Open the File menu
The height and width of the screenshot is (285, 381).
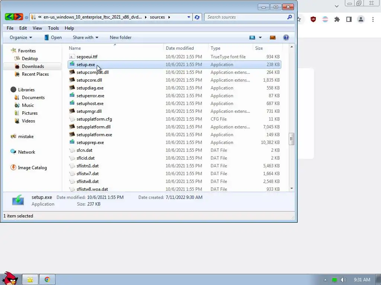pyautogui.click(x=10, y=28)
